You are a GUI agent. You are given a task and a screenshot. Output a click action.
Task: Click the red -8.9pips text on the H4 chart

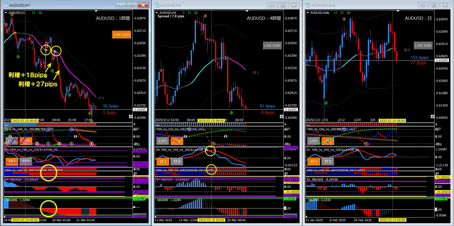pyautogui.click(x=267, y=112)
